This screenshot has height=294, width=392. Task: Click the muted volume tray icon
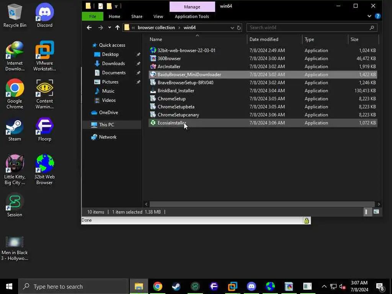[342, 286]
